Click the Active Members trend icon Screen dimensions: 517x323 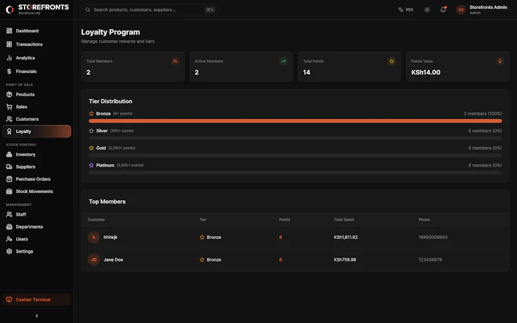coord(283,61)
